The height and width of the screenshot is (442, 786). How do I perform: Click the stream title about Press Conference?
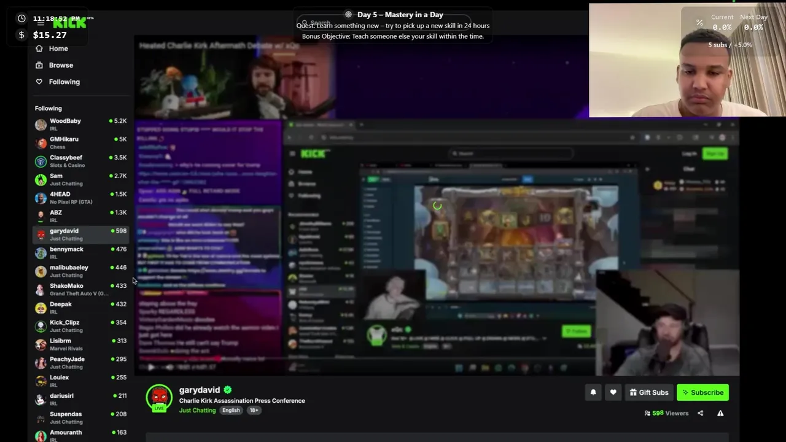[x=242, y=401]
